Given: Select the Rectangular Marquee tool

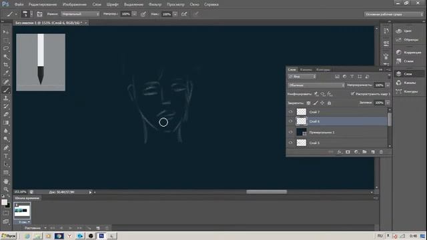Looking at the screenshot, I should click(x=6, y=40).
